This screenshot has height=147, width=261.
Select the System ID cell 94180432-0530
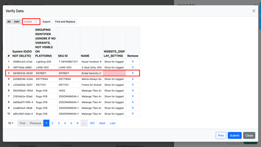(23, 73)
